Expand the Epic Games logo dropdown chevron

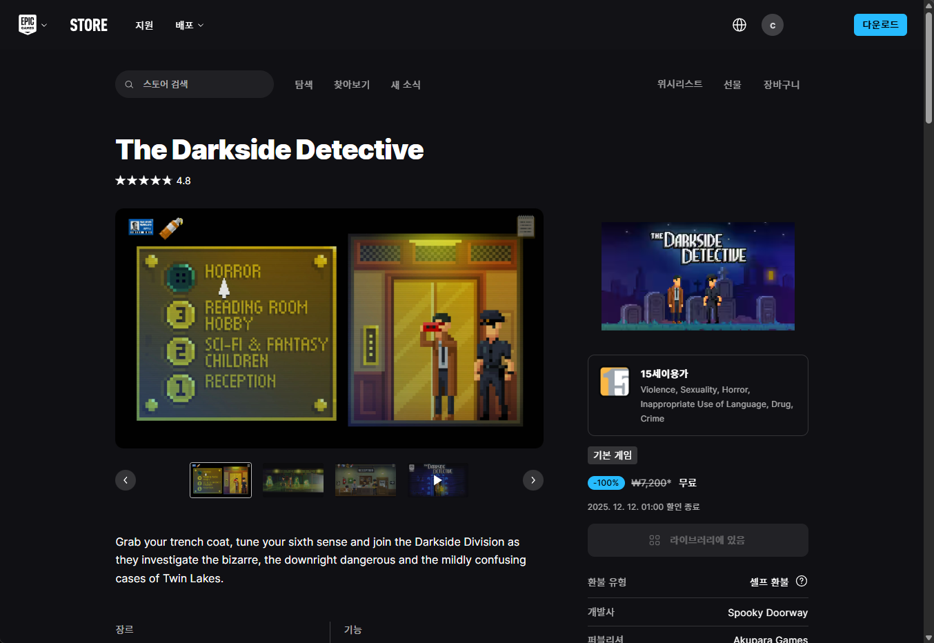click(x=44, y=26)
